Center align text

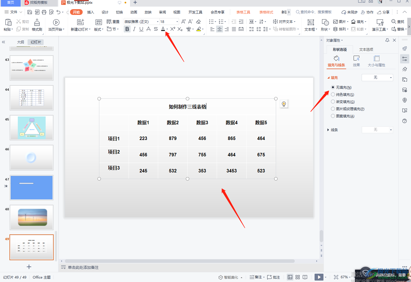pyautogui.click(x=220, y=29)
